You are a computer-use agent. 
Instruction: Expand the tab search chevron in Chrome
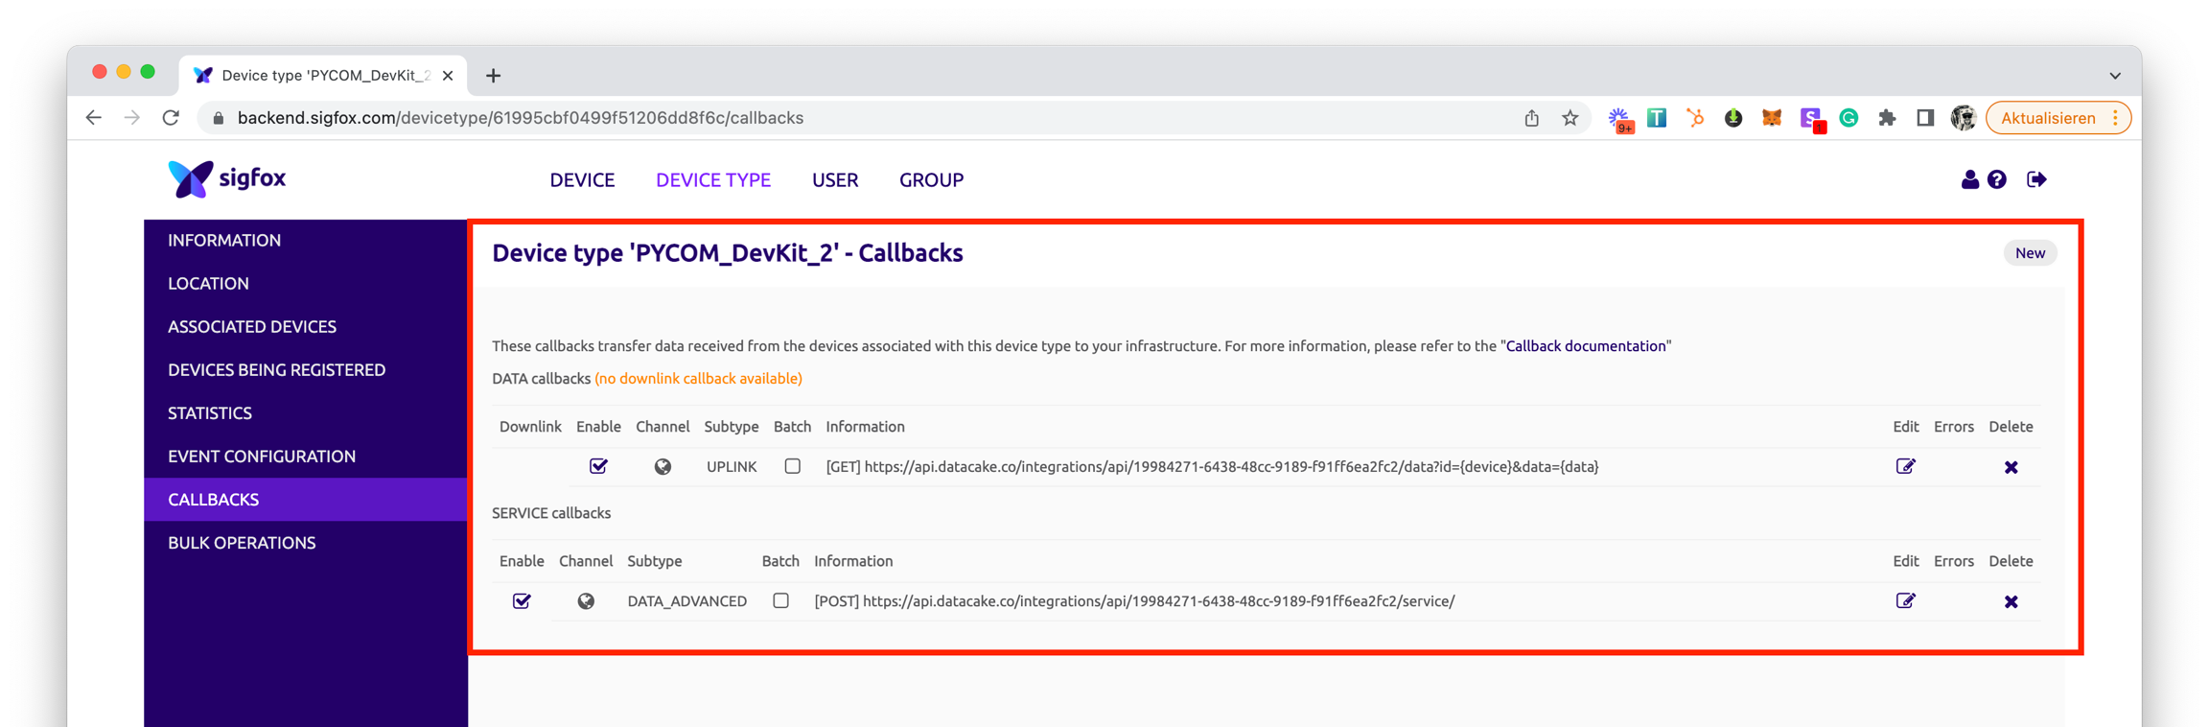2115,75
